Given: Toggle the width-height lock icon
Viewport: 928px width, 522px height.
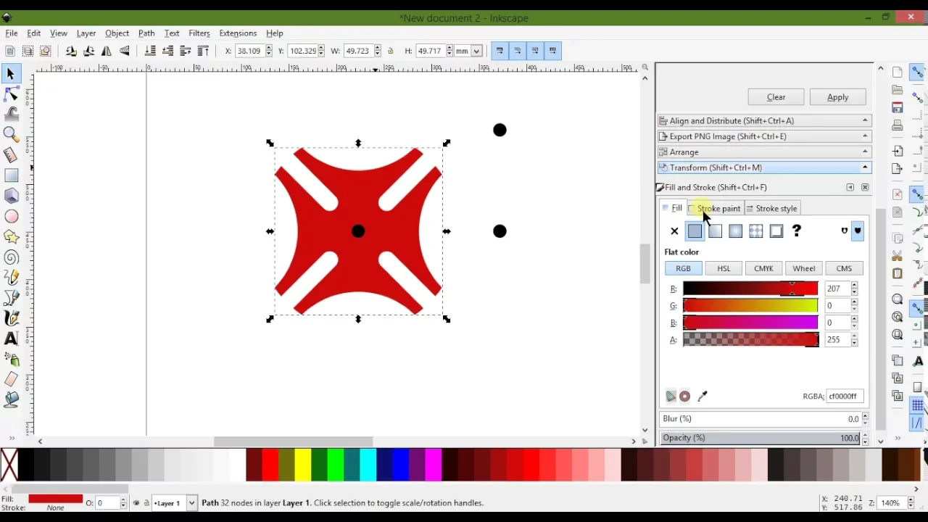Looking at the screenshot, I should tap(391, 51).
